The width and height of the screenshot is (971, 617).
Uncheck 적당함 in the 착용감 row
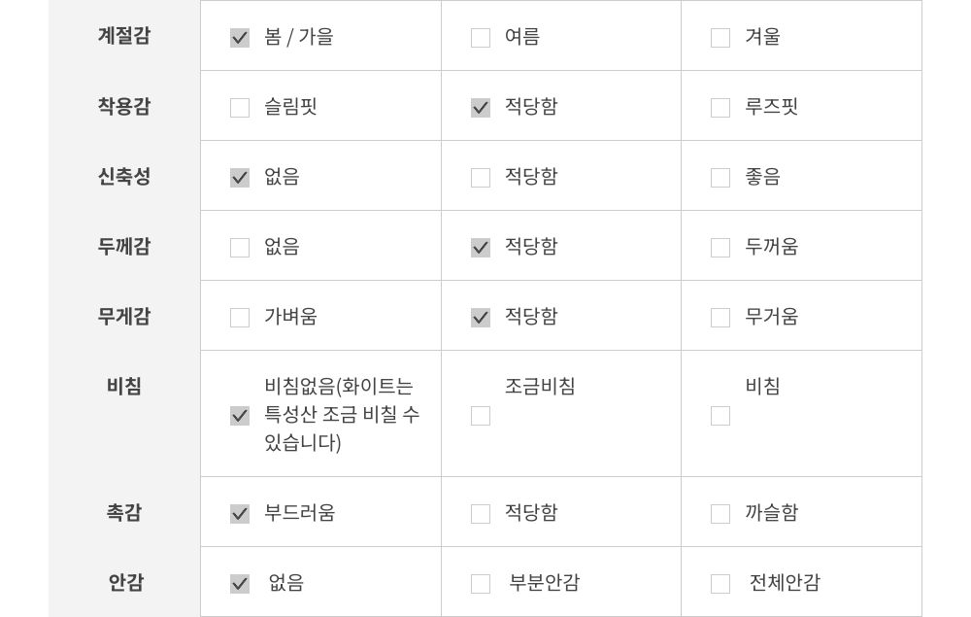point(481,108)
